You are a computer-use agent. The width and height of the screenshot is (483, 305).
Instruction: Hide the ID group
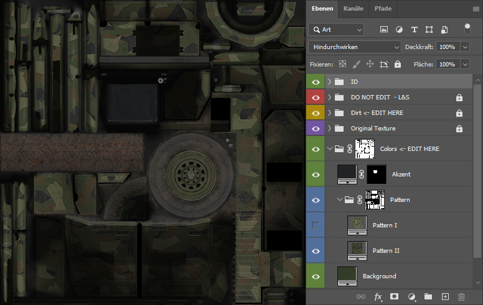[316, 82]
